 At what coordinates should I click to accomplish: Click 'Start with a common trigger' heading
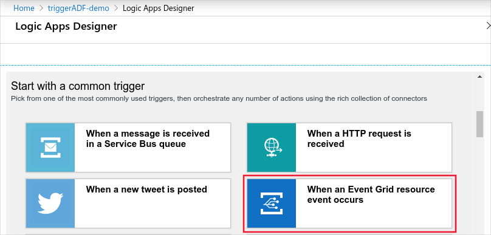click(x=78, y=86)
